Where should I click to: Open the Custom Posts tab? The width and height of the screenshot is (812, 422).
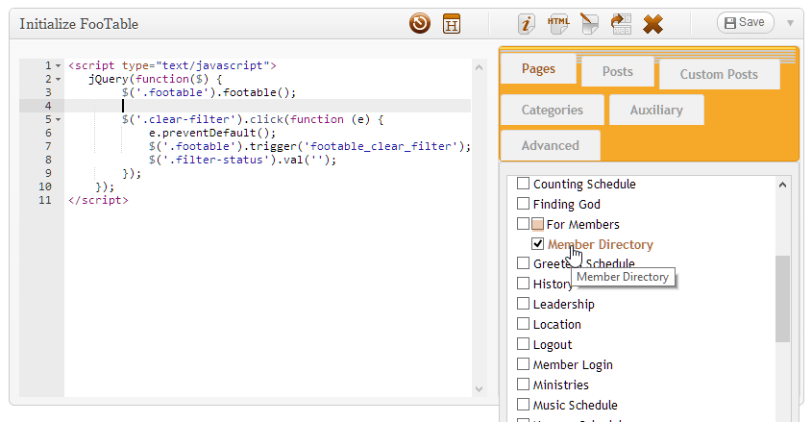point(719,74)
